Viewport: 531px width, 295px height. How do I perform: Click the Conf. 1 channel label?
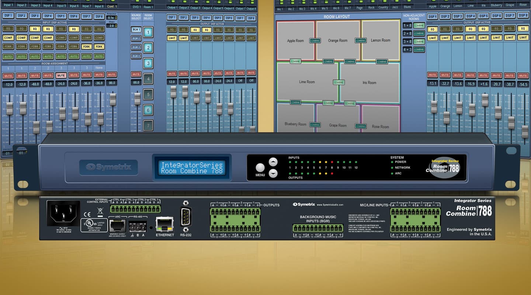pyautogui.click(x=112, y=6)
